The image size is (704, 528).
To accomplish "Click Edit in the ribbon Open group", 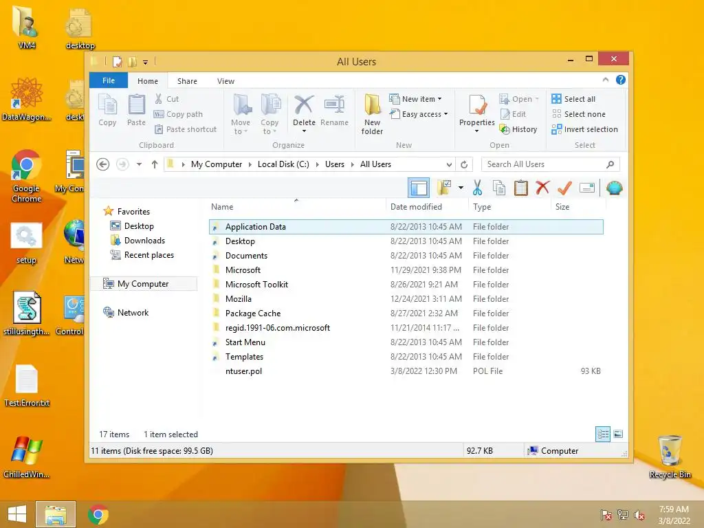I will (x=513, y=114).
